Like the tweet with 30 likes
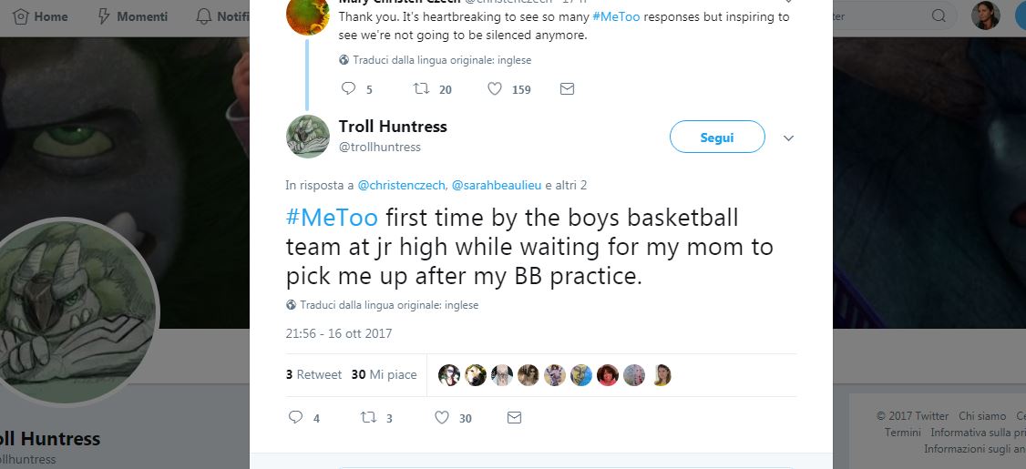Viewport: 1026px width, 469px height. [x=442, y=418]
